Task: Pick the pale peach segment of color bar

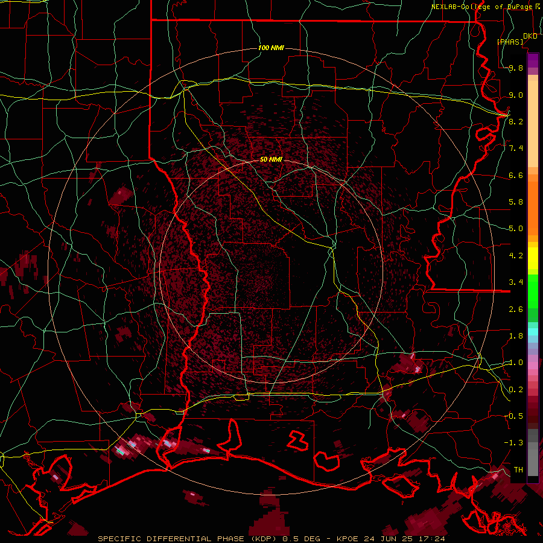Action: tap(533, 124)
